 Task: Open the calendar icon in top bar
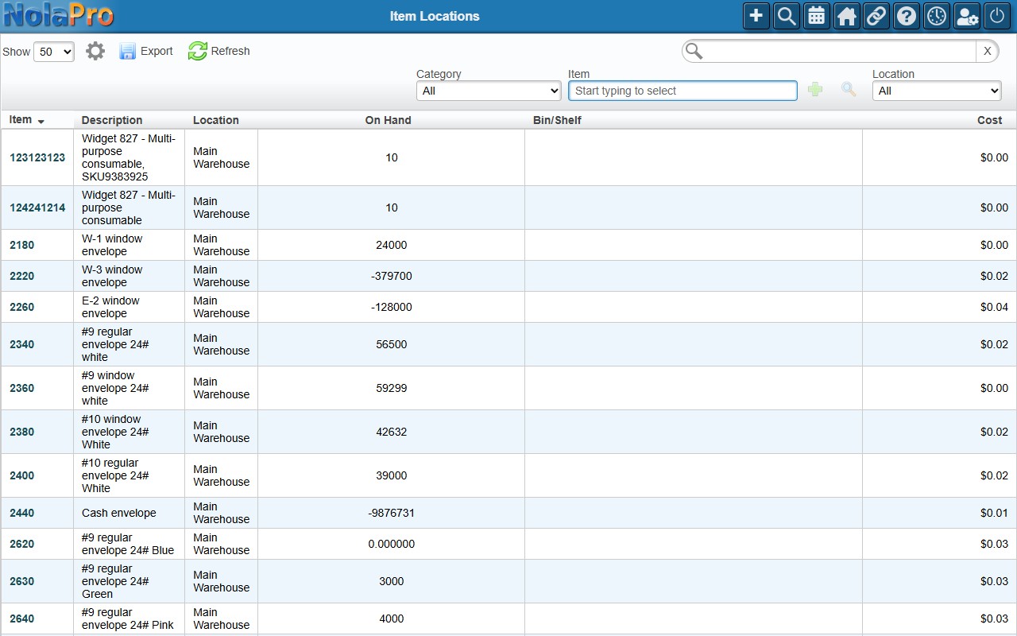(x=817, y=16)
